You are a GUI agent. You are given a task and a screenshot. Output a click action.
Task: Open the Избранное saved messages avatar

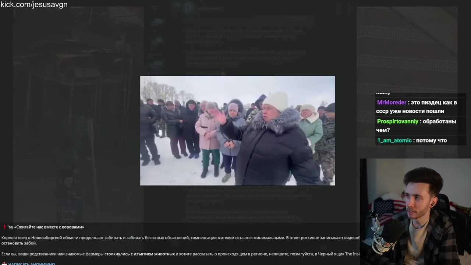[188, 8]
